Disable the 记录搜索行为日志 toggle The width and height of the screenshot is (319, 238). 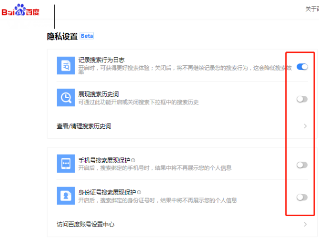302,67
